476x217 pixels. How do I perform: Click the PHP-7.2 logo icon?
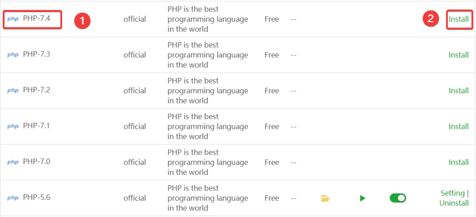[13, 91]
